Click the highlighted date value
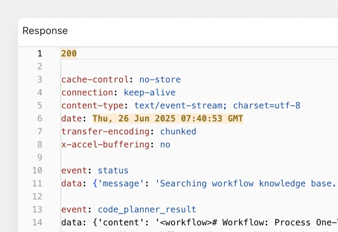 pyautogui.click(x=168, y=119)
